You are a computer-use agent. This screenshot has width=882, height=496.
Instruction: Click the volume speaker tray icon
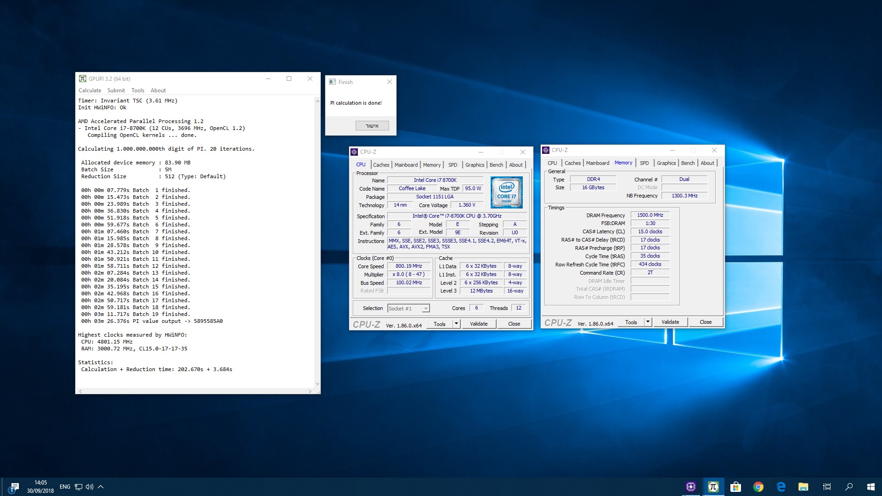coord(89,487)
